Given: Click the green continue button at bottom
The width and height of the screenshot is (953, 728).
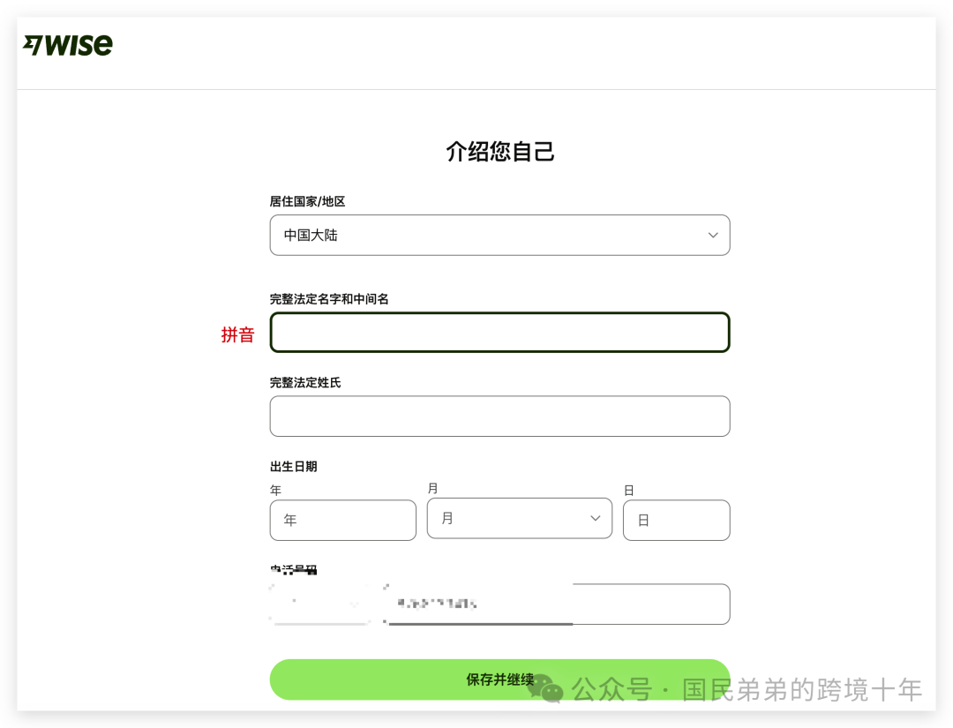Looking at the screenshot, I should point(499,679).
